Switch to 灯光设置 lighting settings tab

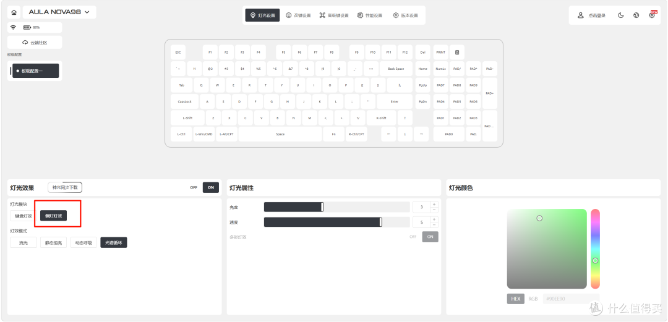[x=262, y=15]
